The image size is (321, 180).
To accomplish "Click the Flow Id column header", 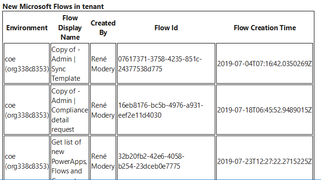I will coord(166,28).
